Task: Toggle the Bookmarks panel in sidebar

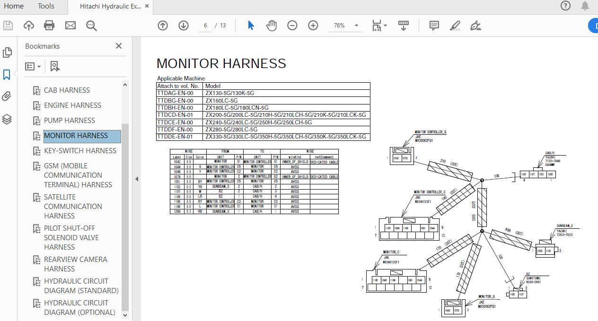Action: [7, 74]
